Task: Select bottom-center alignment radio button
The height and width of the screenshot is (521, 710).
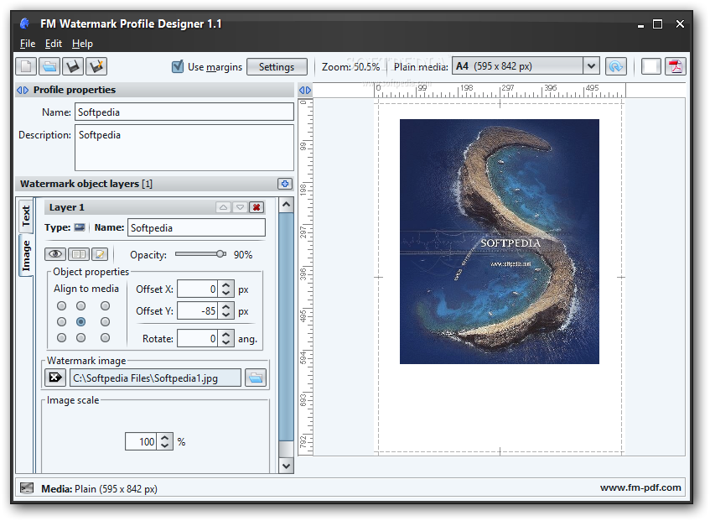Action: coord(81,337)
